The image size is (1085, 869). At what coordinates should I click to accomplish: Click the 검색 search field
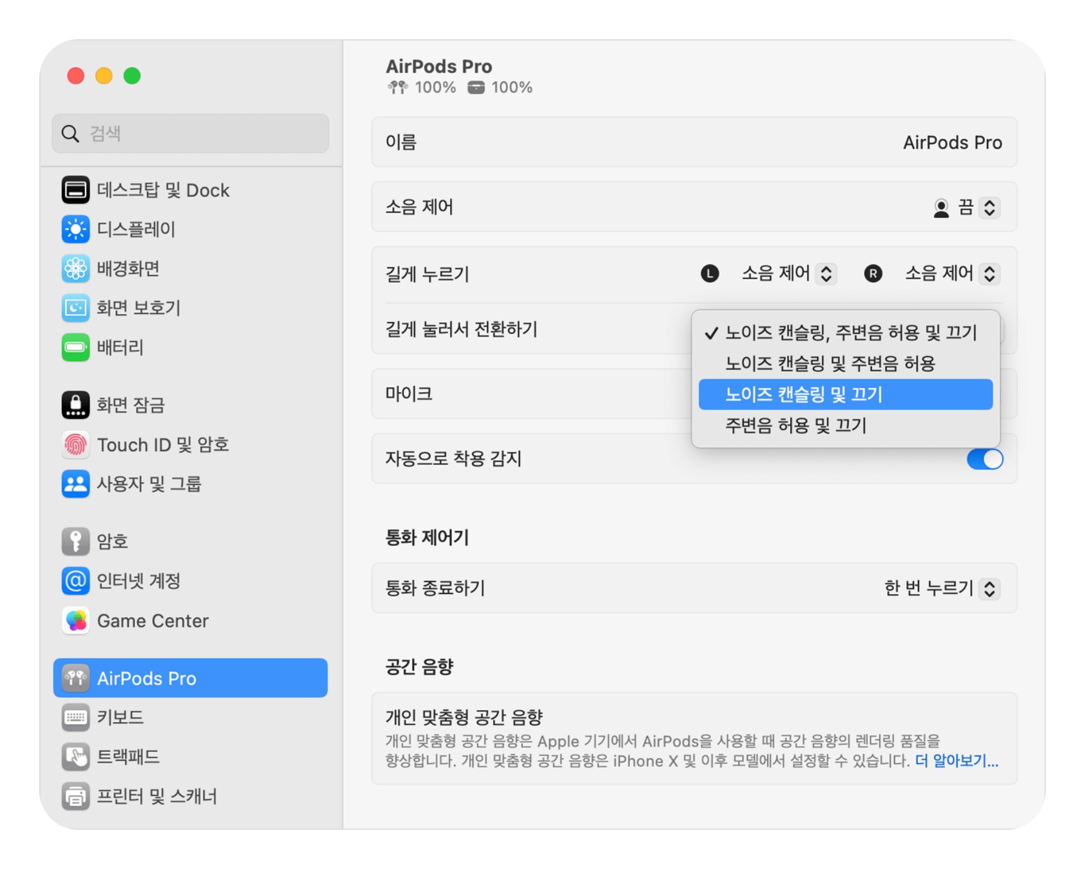(190, 134)
